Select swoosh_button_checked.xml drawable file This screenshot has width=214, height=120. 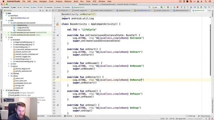tap(27, 54)
